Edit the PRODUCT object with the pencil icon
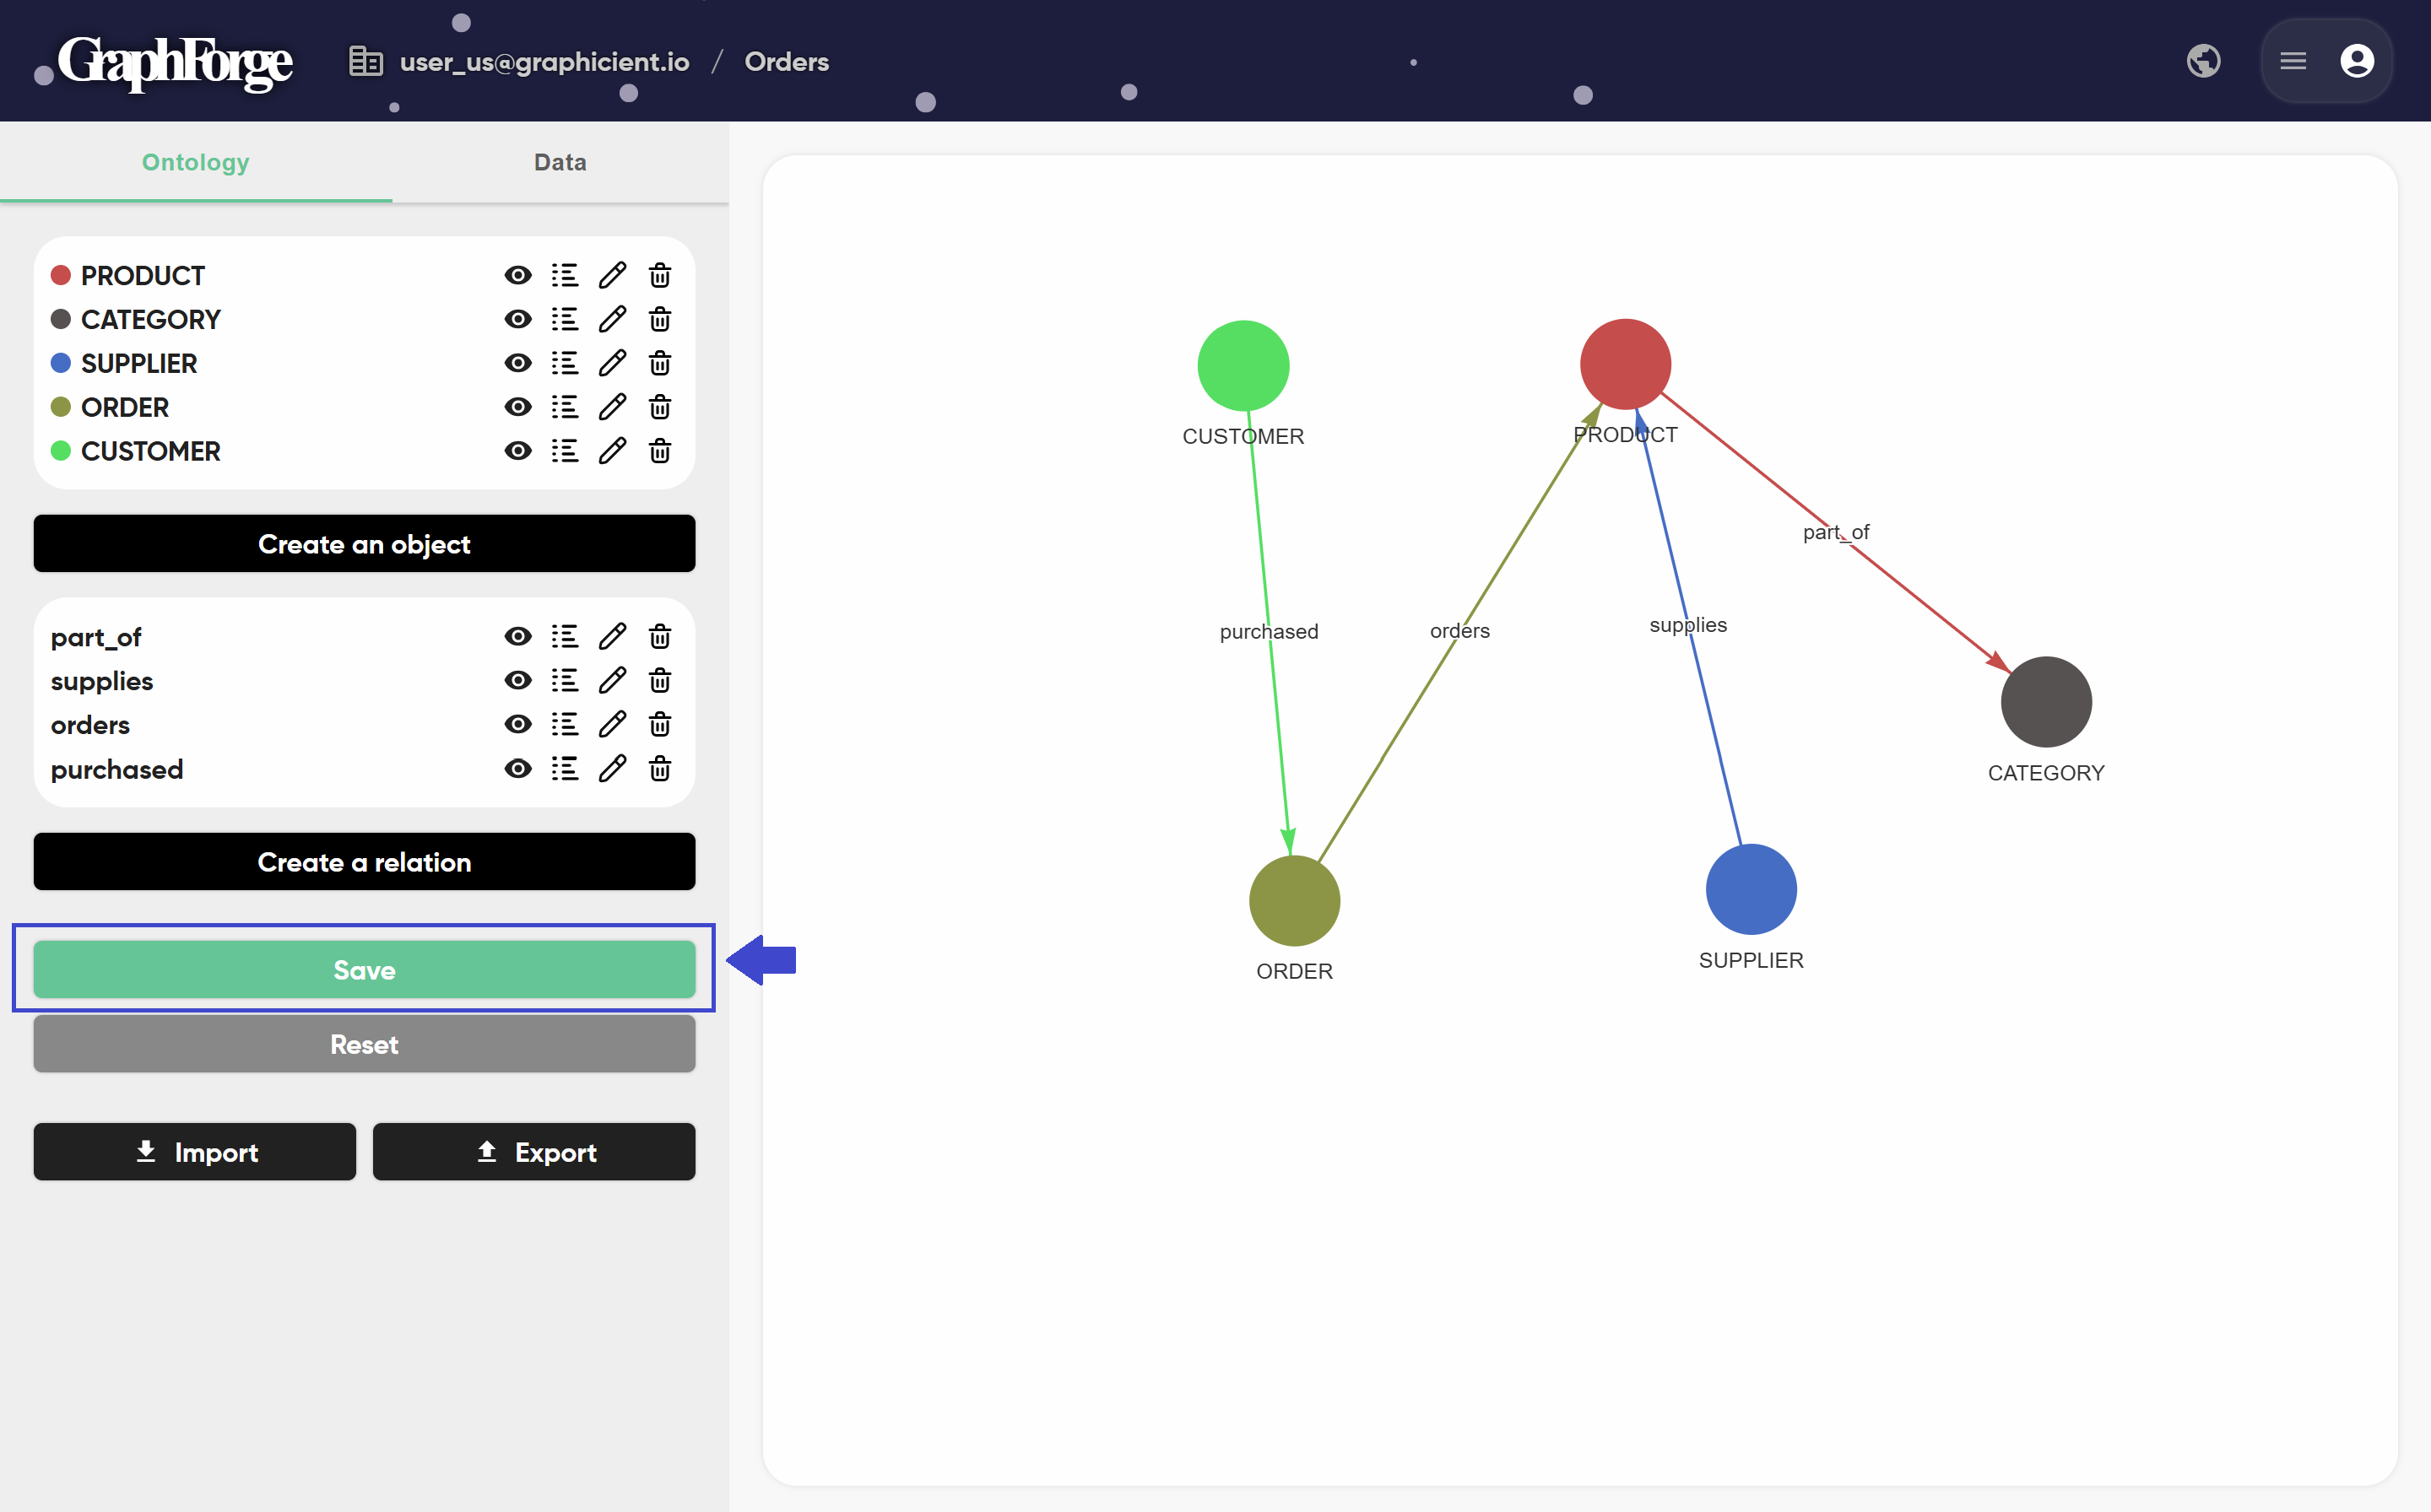This screenshot has height=1512, width=2431. 612,275
